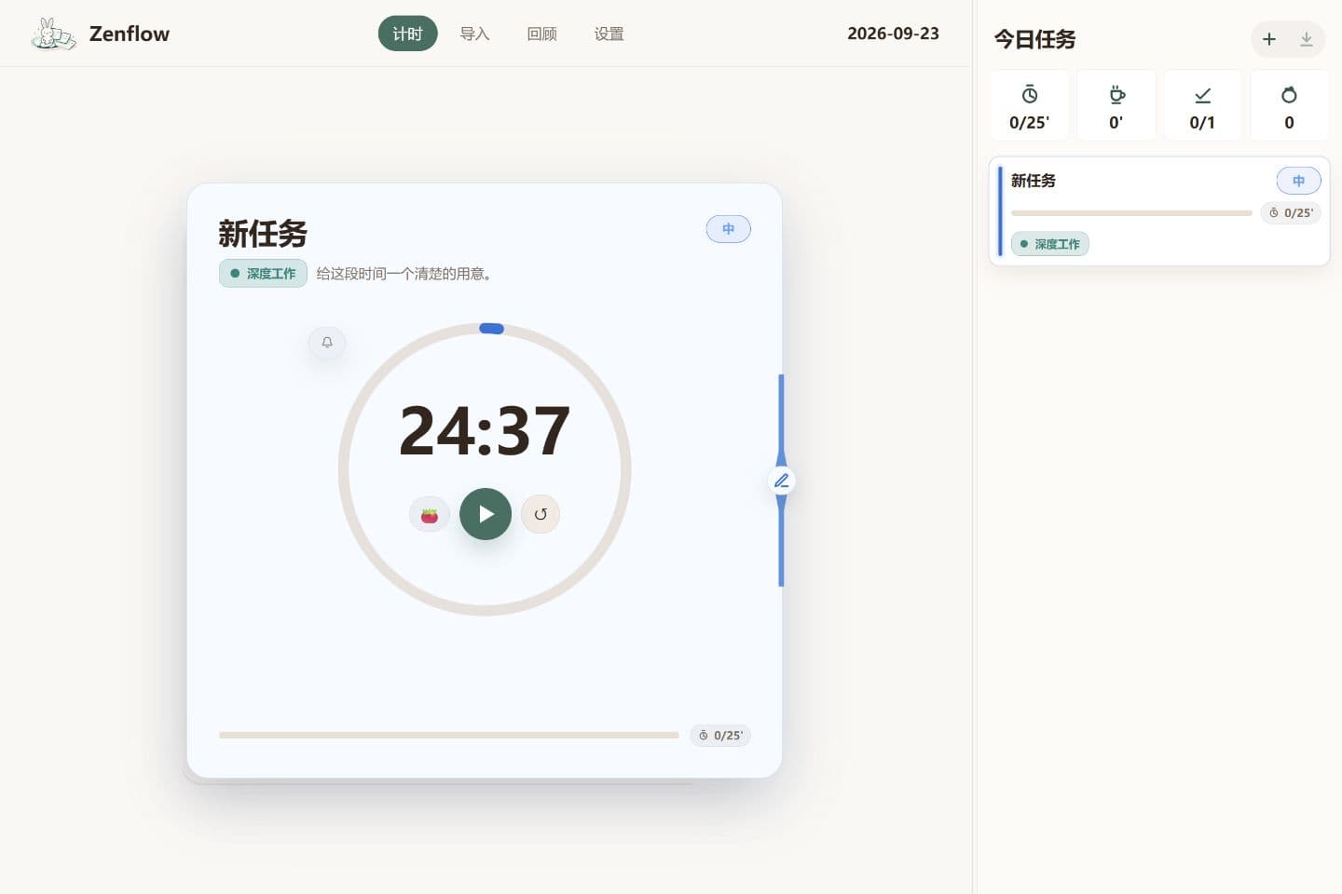The height and width of the screenshot is (894, 1342).
Task: Select the 深度工作 tag on timer card
Action: pyautogui.click(x=263, y=274)
